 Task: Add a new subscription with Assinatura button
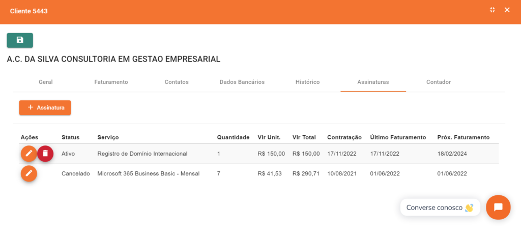tap(45, 108)
